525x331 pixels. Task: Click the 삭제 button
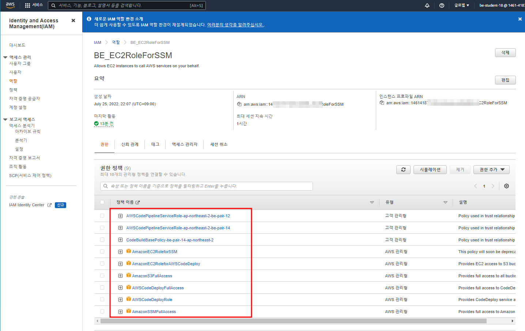[505, 53]
